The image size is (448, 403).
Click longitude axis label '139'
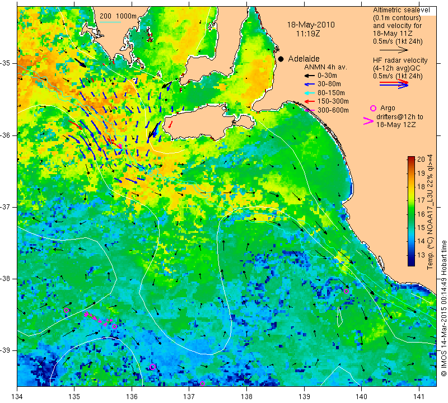pos(304,397)
